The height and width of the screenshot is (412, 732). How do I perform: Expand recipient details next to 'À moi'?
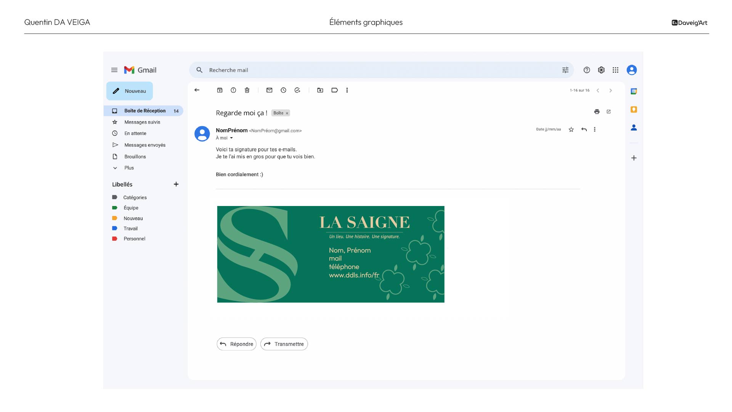tap(231, 138)
